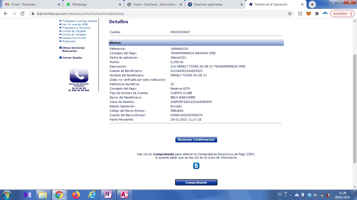Click the Comprobante button
Screen dimensions: 357x200
(196, 182)
